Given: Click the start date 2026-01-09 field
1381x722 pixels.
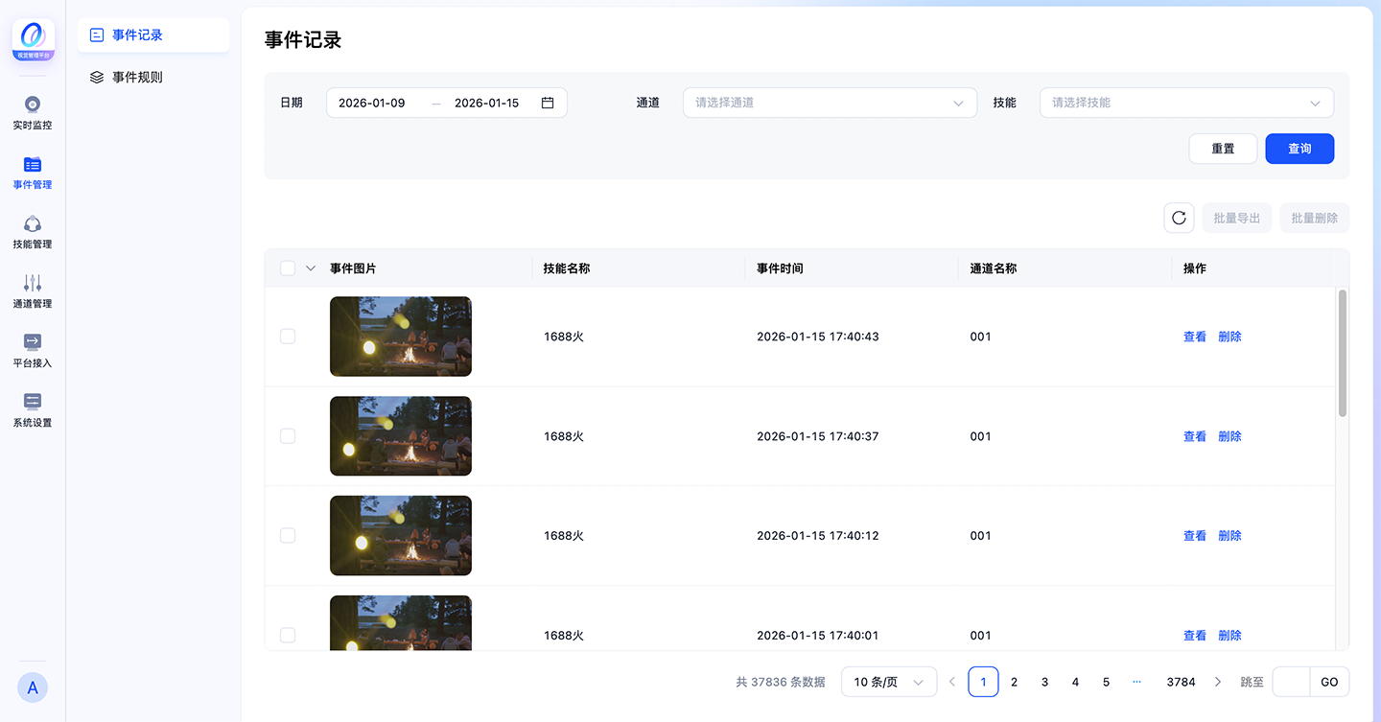Looking at the screenshot, I should [x=372, y=103].
